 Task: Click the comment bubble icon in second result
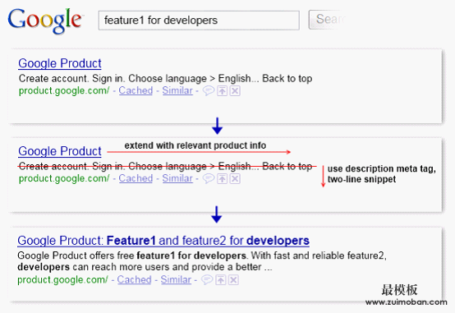tap(208, 178)
